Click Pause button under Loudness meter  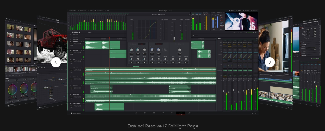[x=214, y=30]
